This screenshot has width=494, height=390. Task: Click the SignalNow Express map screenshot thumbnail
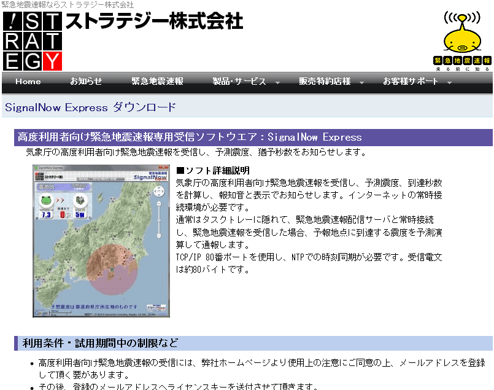[x=101, y=241]
